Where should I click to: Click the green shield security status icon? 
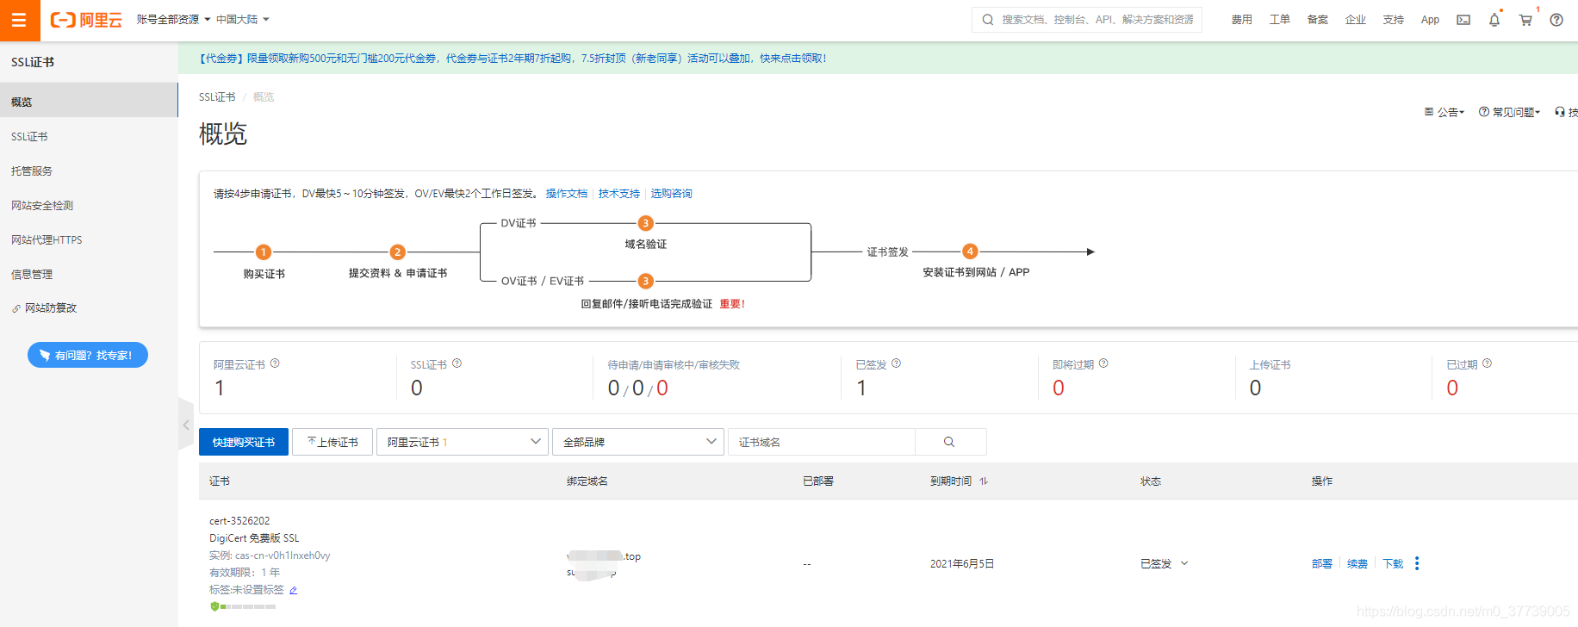[x=214, y=606]
